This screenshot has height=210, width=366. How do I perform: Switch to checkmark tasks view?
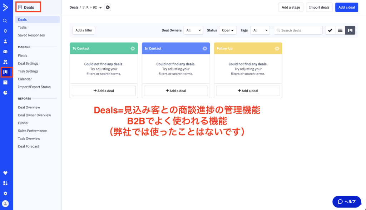[x=330, y=30]
